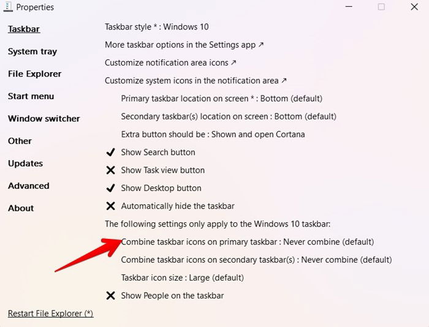Viewport: 429px width, 327px height.
Task: Open Customize notification area icons link
Action: pos(170,62)
